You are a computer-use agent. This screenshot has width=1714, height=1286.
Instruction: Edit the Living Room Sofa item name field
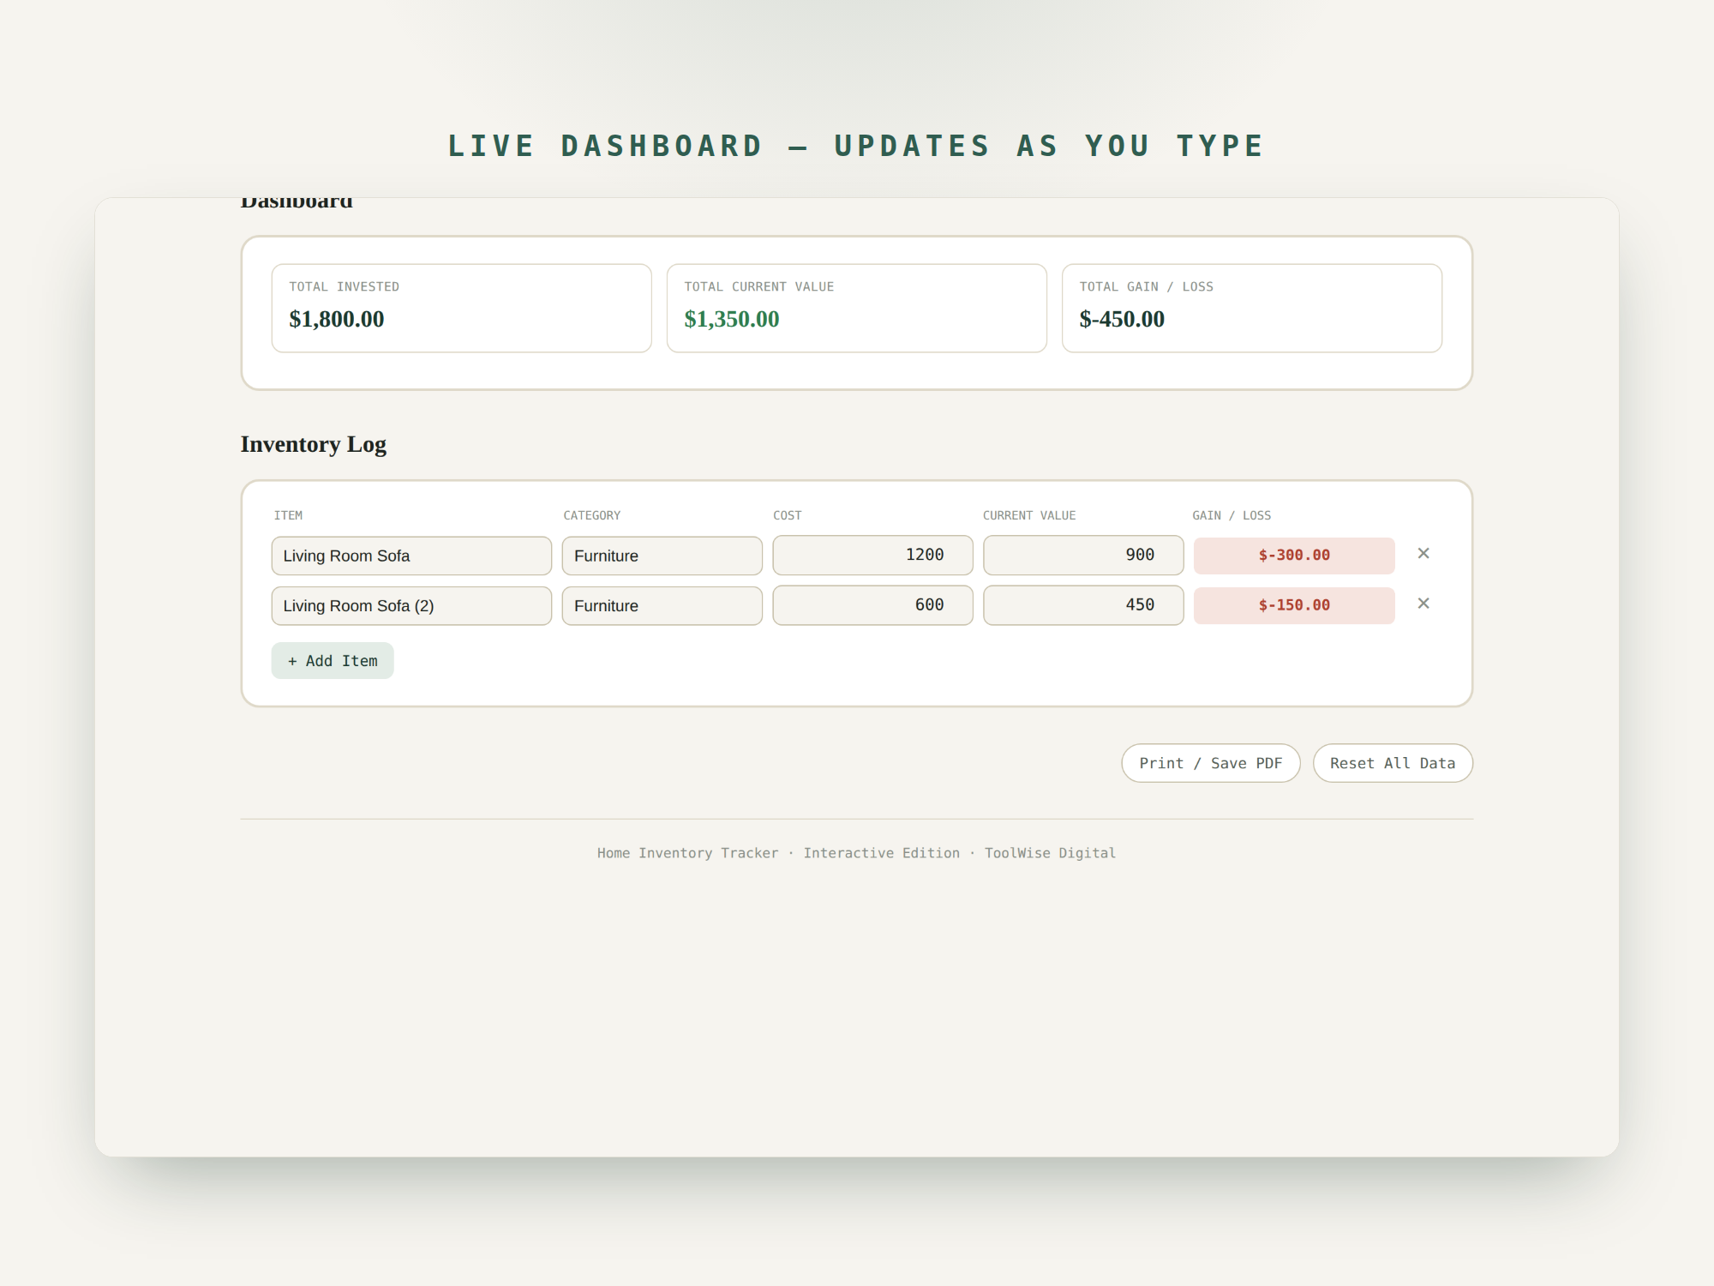[x=411, y=556]
